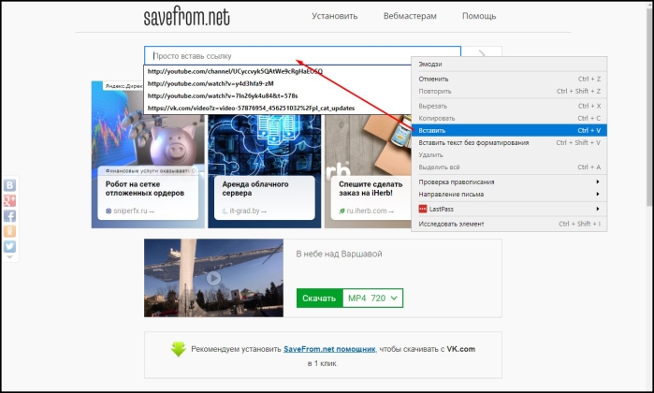This screenshot has height=393, width=654.
Task: Choose Вставить текст без форматирования
Action: click(509, 142)
